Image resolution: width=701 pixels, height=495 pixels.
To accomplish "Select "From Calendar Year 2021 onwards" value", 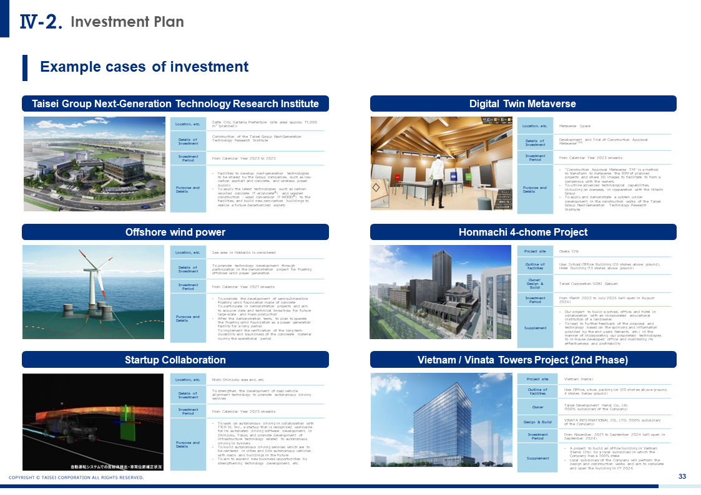I will (243, 287).
